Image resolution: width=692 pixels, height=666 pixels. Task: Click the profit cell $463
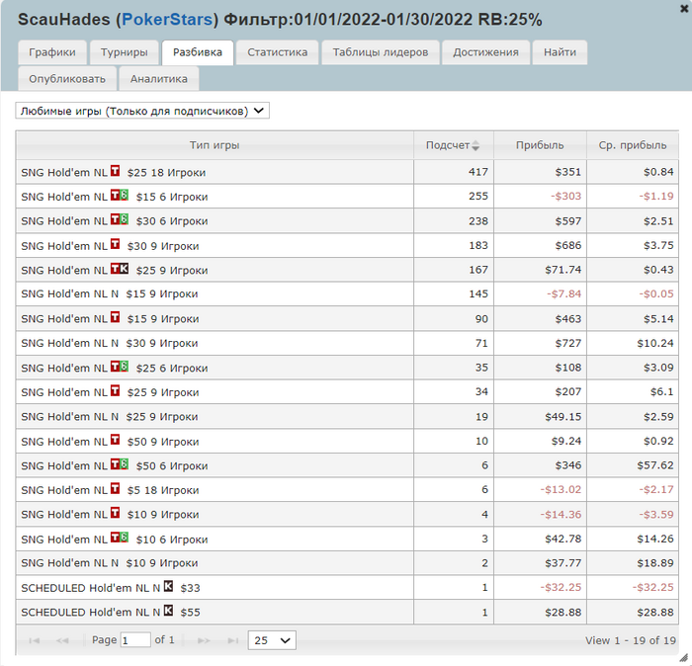tap(540, 318)
